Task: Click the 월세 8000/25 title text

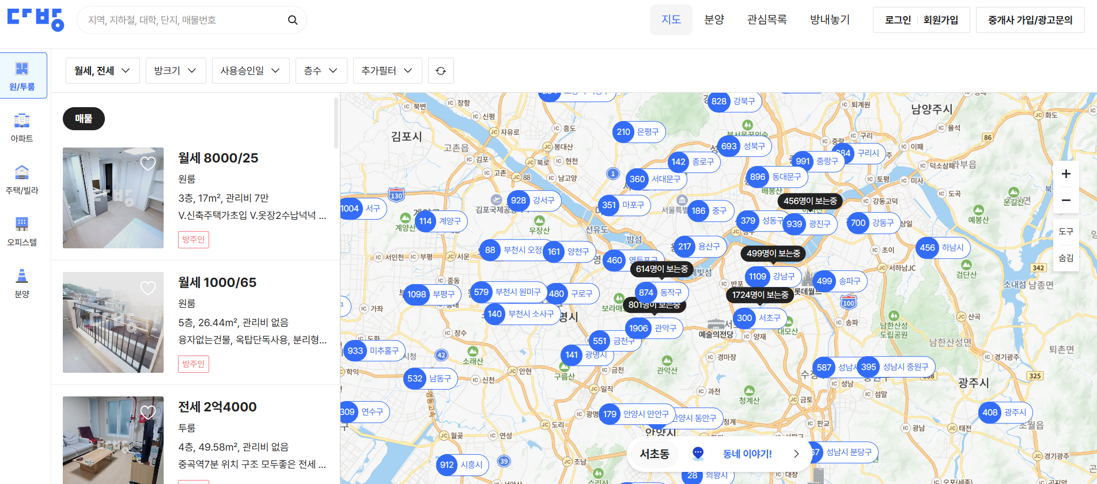Action: pos(218,158)
